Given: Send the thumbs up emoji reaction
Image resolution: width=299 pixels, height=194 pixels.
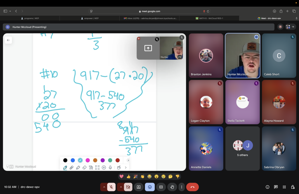Looking at the screenshot, I should click(128, 176).
